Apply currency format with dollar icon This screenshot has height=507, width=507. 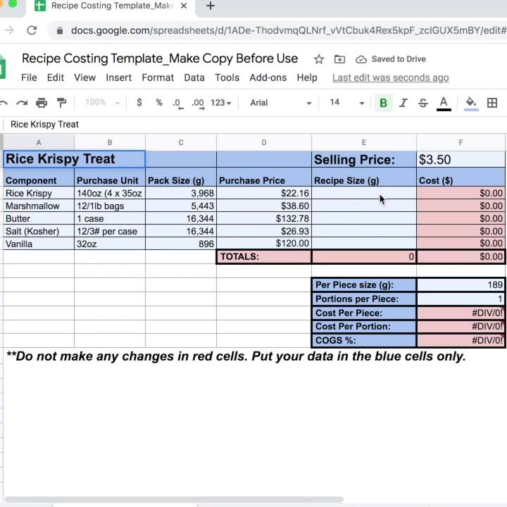[x=139, y=103]
